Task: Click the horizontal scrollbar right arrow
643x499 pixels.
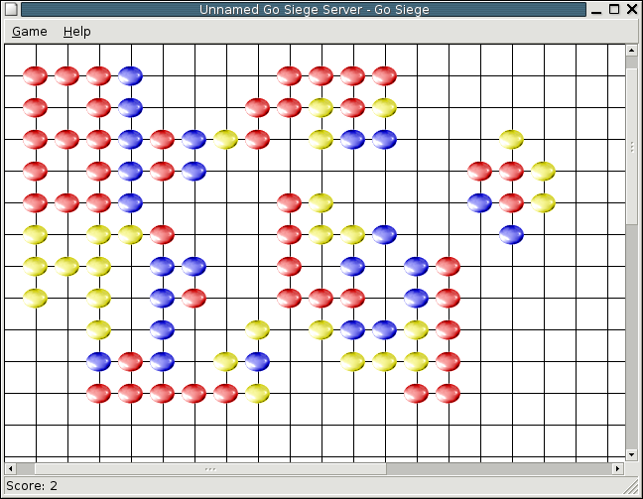Action: point(617,467)
